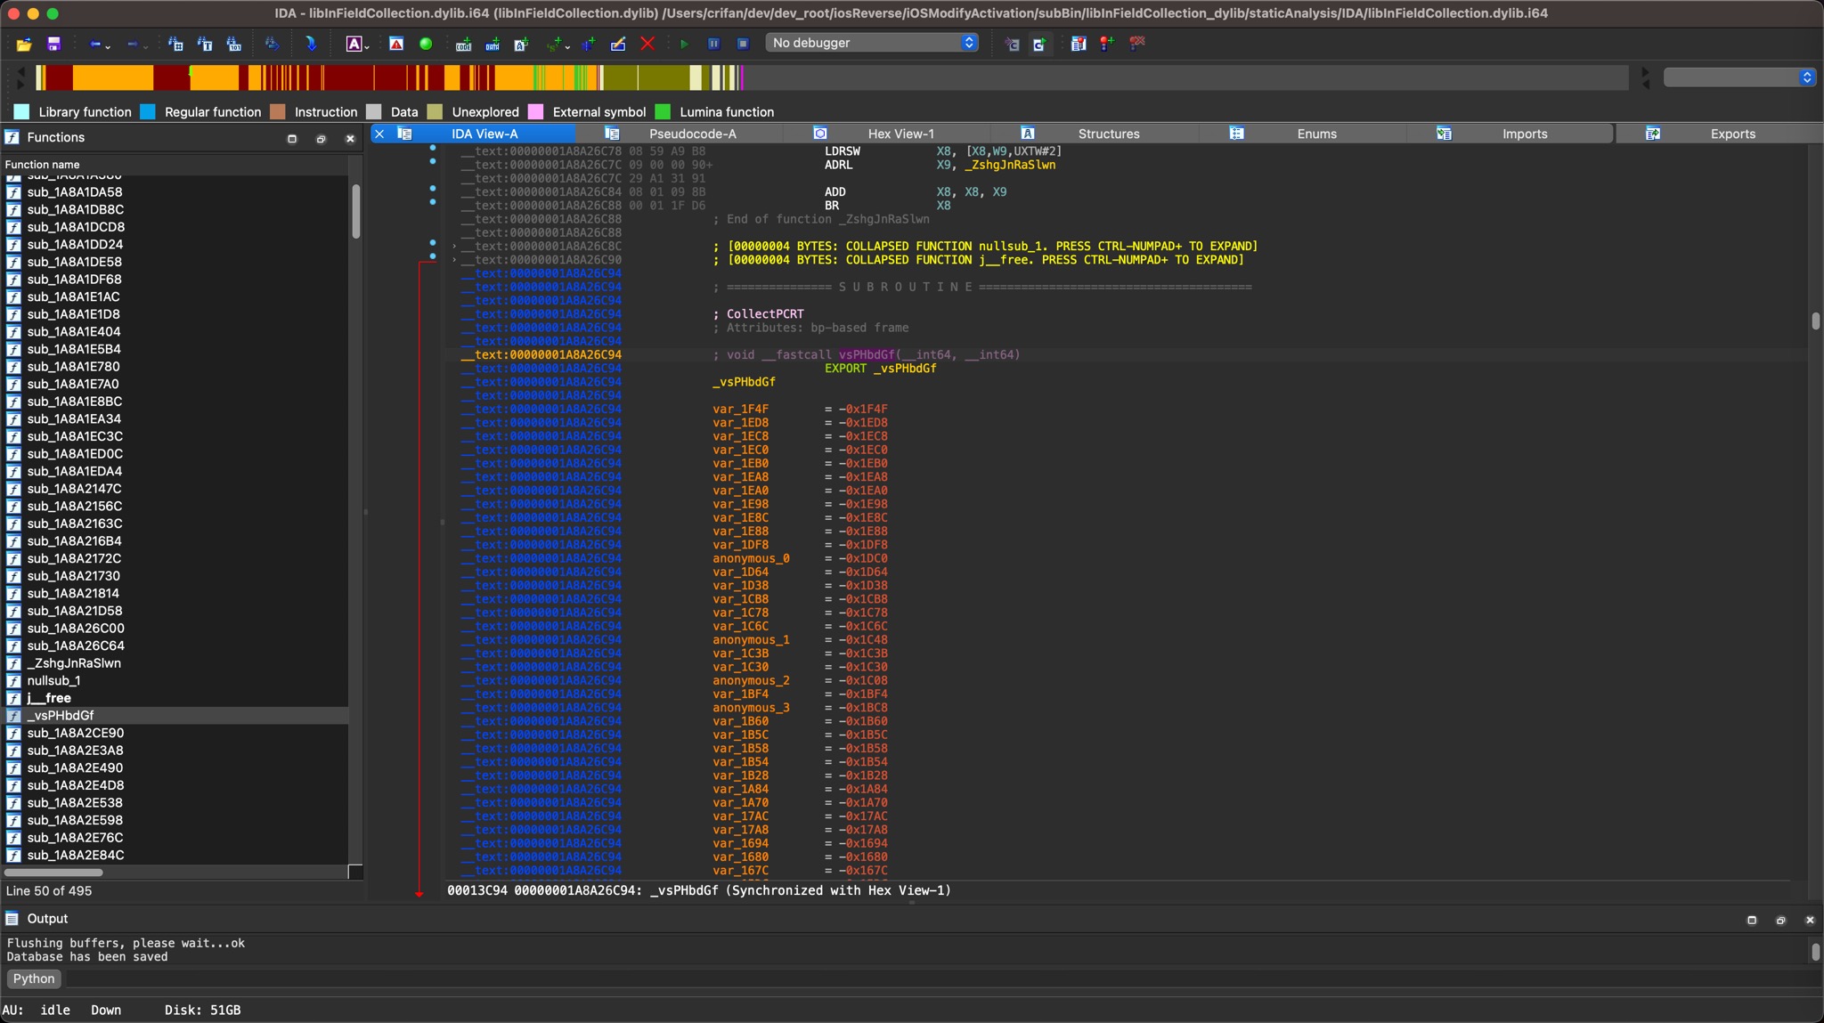Click the Functions list horizontal scrollbar
This screenshot has height=1023, width=1824.
pyautogui.click(x=53, y=873)
